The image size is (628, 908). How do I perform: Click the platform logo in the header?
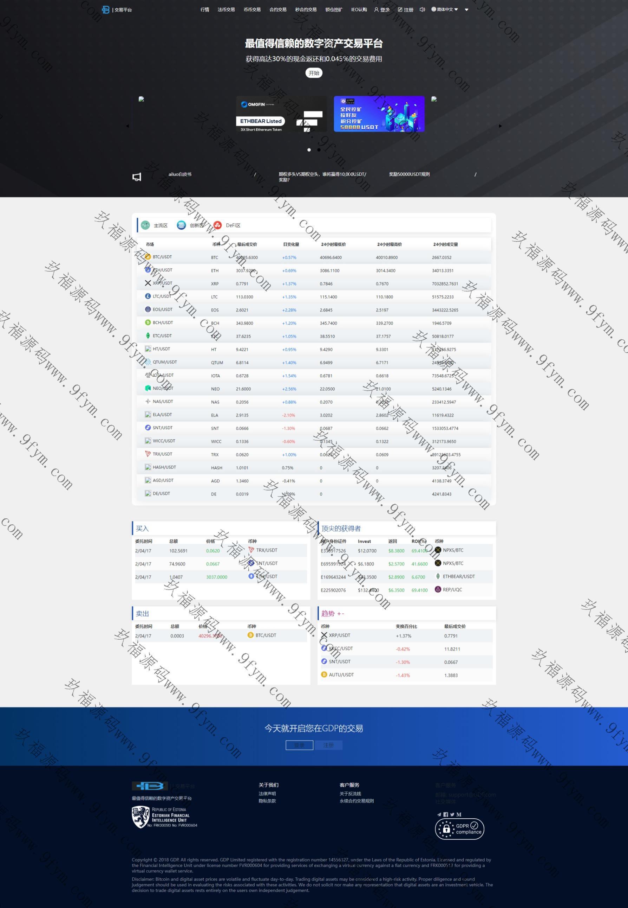[x=105, y=10]
